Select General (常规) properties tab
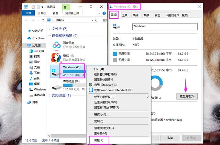 114,14
